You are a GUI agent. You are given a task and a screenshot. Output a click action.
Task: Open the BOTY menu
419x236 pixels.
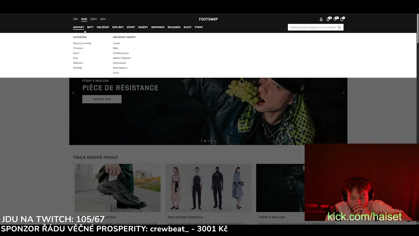[x=90, y=27]
